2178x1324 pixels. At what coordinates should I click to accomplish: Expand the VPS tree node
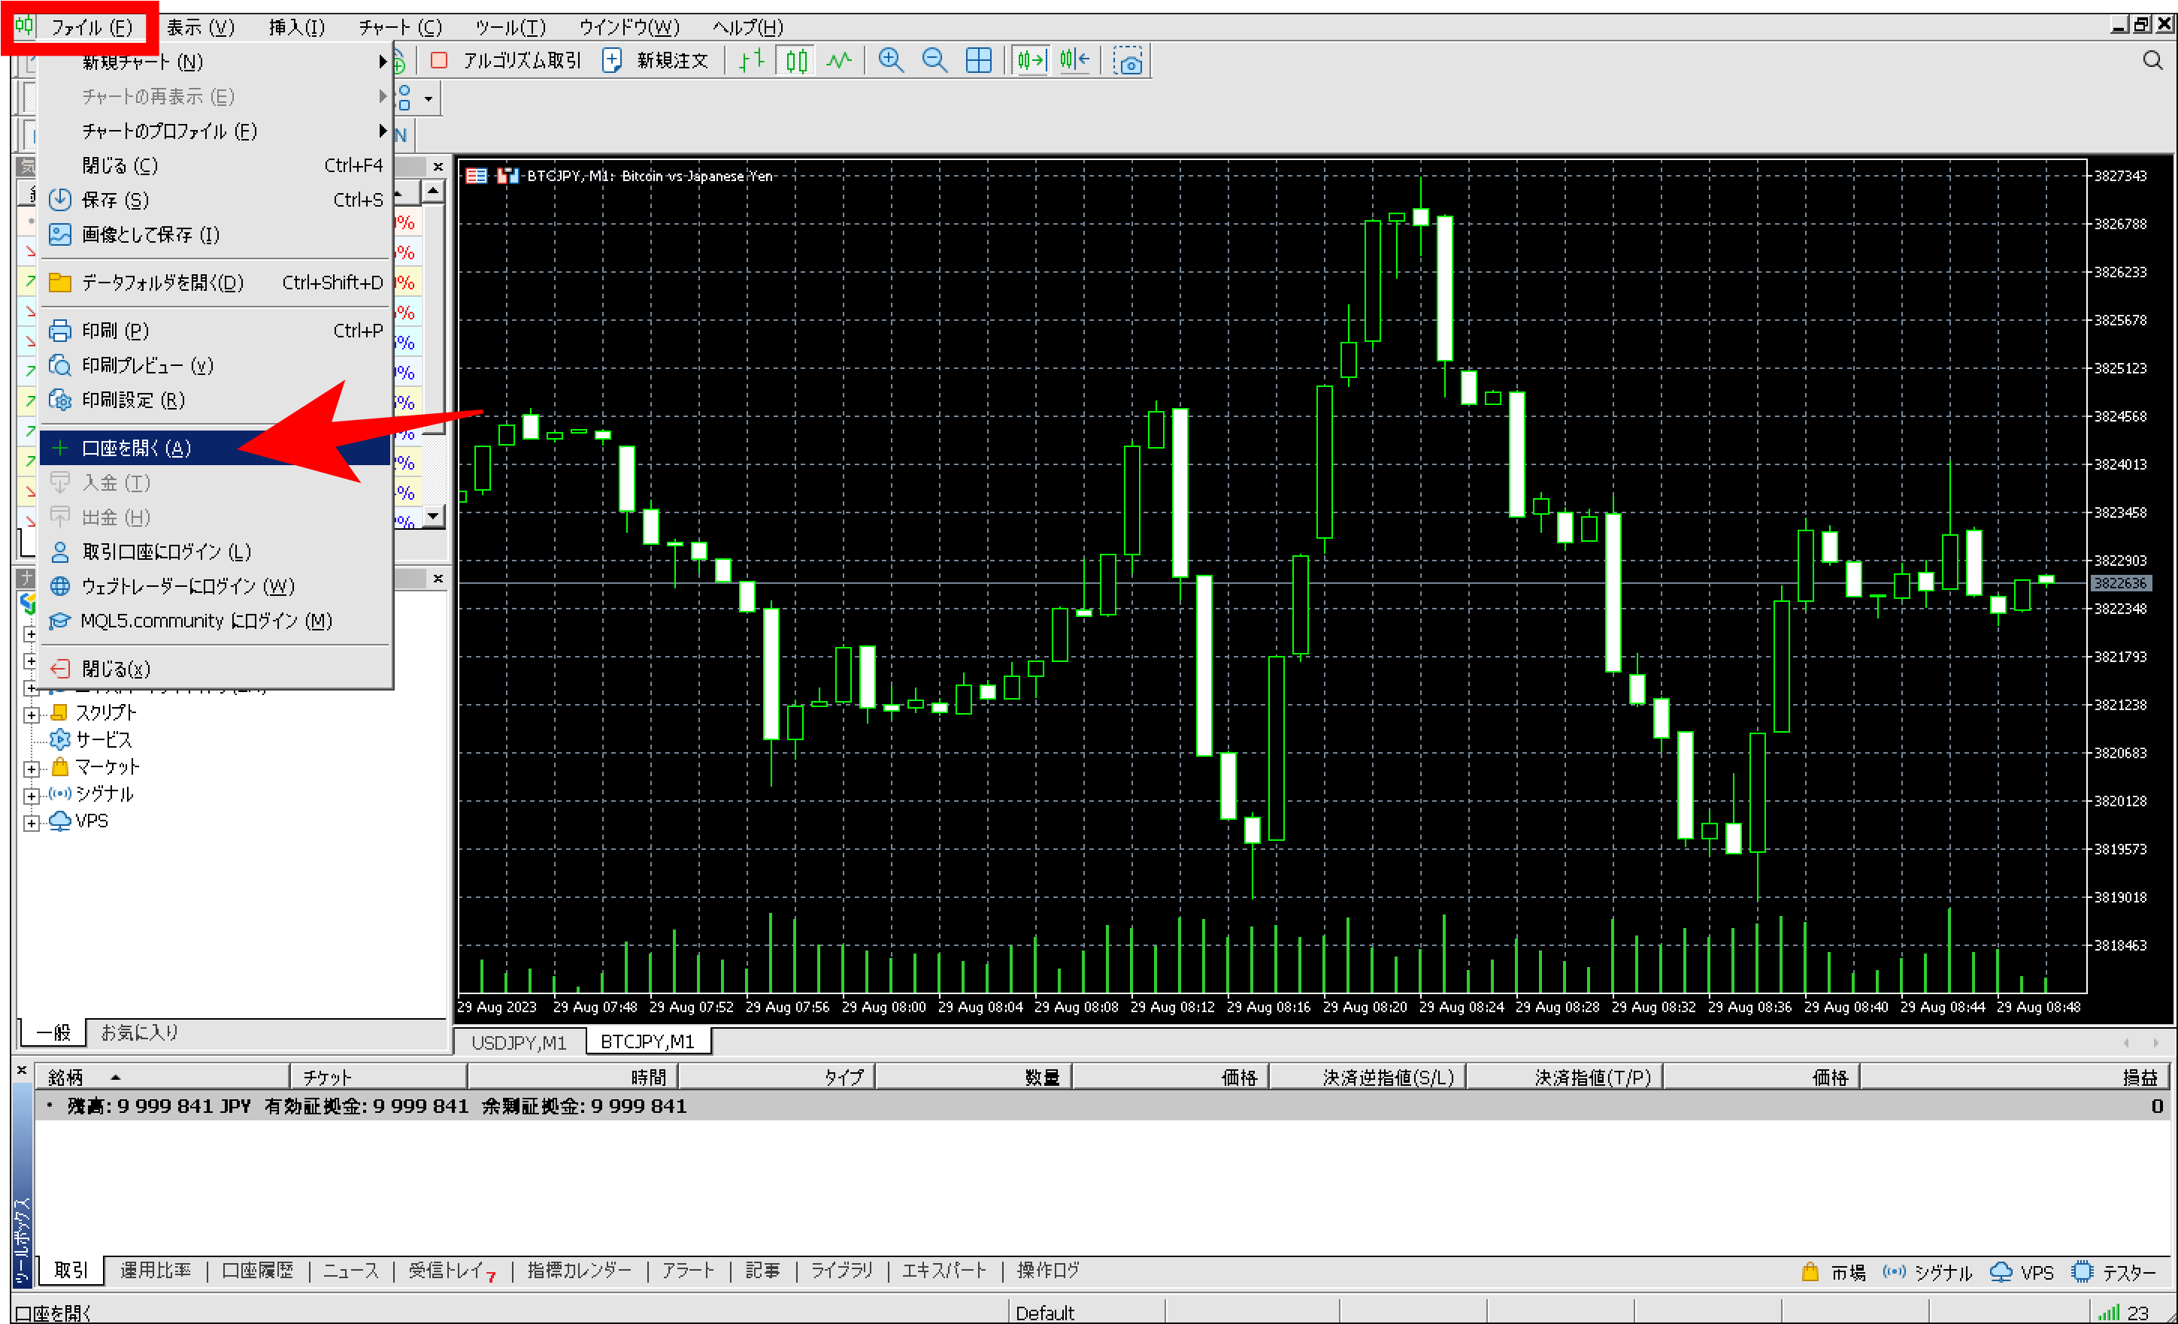(31, 824)
